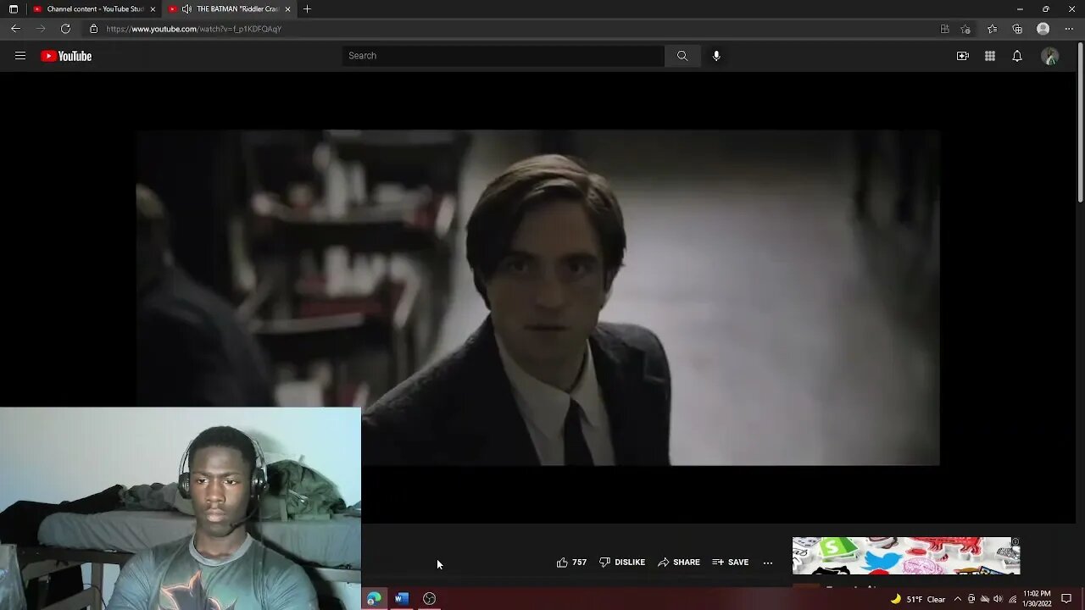Click the address bar URL
Image resolution: width=1085 pixels, height=610 pixels.
pos(194,29)
